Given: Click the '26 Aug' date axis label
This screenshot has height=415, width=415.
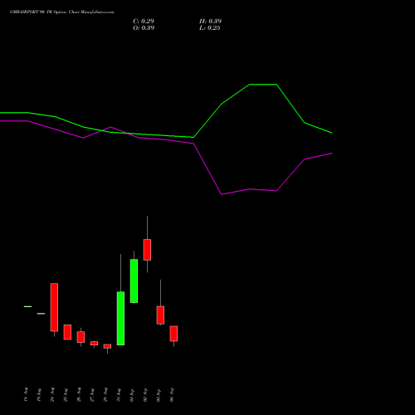Looking at the screenshot, I should [x=79, y=395].
